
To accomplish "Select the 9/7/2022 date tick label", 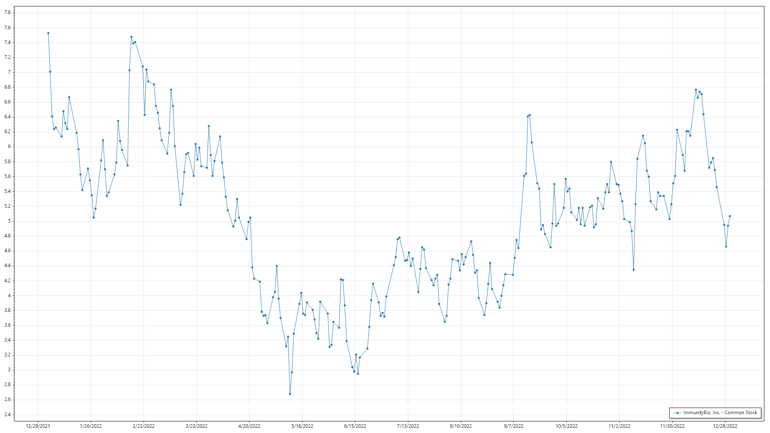I will click(514, 426).
